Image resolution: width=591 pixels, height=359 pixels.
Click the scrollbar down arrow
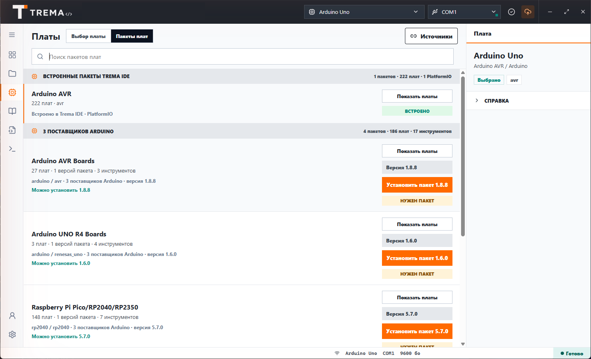[463, 344]
